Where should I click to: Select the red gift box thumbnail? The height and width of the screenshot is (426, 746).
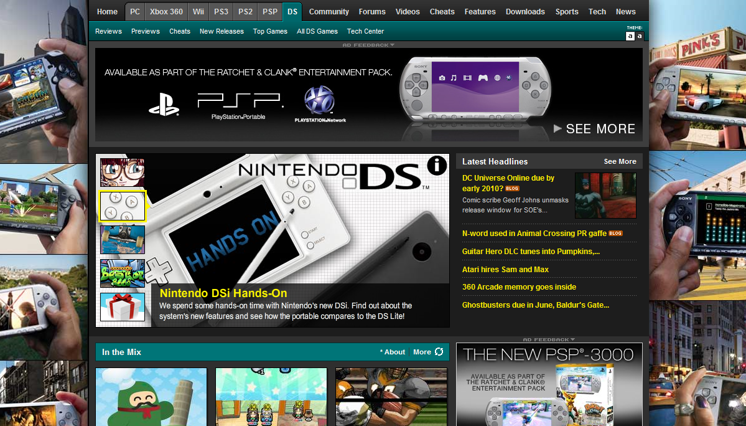click(123, 307)
